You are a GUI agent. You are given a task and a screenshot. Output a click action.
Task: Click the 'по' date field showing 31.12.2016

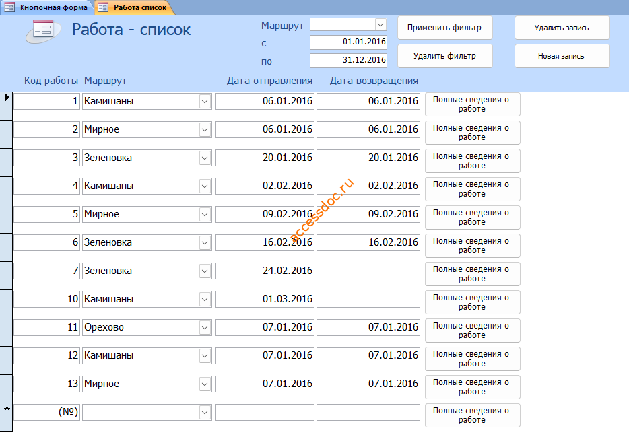click(x=348, y=60)
